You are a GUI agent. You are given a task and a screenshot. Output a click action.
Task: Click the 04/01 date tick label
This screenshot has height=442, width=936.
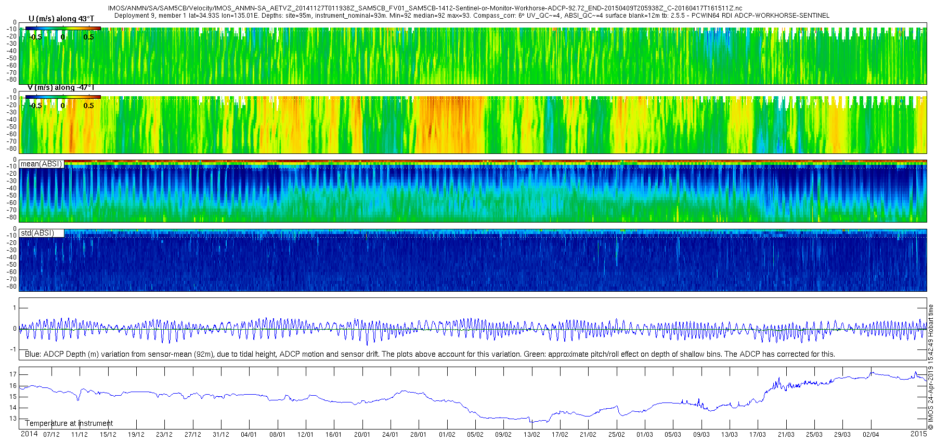point(249,435)
